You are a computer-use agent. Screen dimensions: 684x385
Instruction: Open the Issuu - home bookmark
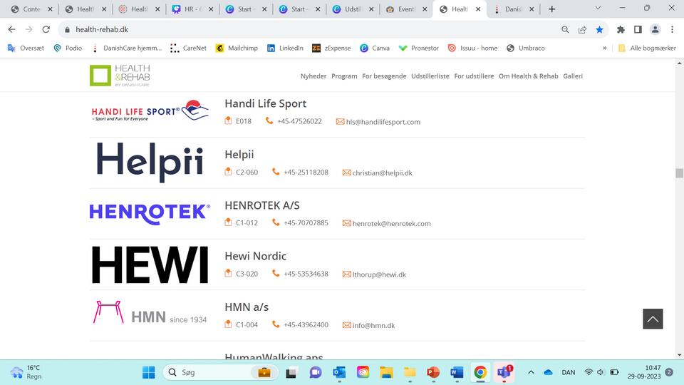472,48
